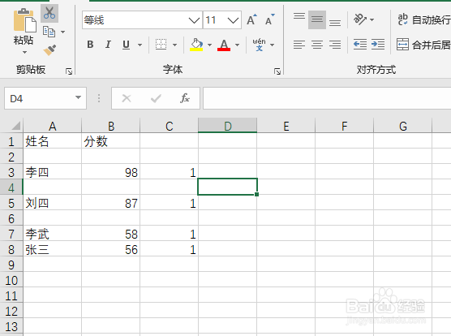Click into the formula bar input
Viewport: 451px width, 336px height.
tap(327, 98)
